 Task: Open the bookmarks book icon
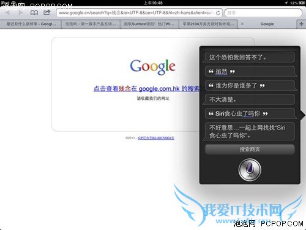click(x=34, y=13)
